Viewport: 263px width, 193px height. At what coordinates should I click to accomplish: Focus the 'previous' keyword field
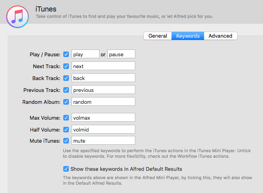point(103,90)
